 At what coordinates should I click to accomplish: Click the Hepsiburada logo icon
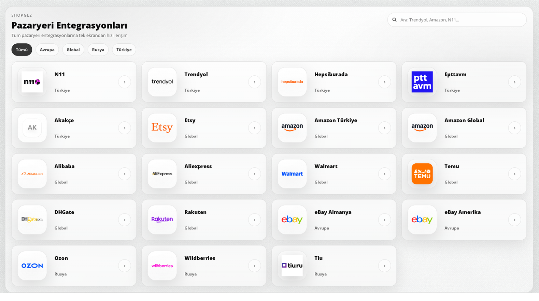click(x=292, y=82)
